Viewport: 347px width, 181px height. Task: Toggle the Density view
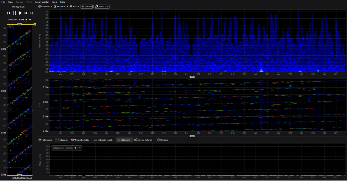click(86, 6)
